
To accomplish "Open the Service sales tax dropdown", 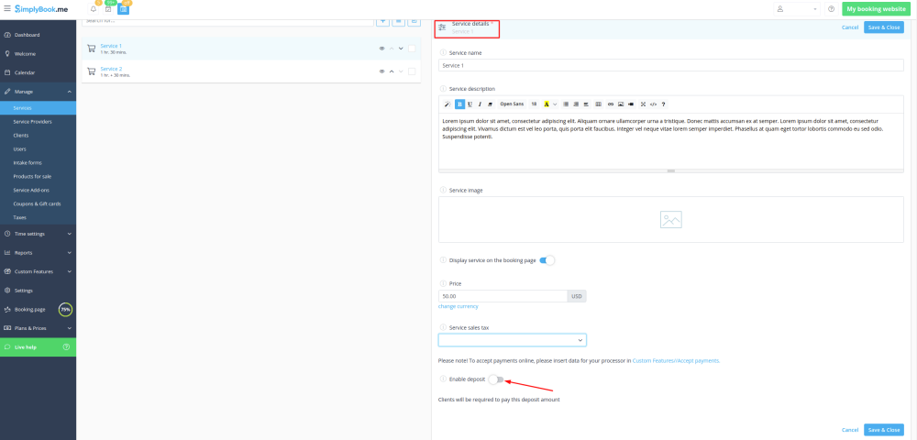I will coord(512,340).
